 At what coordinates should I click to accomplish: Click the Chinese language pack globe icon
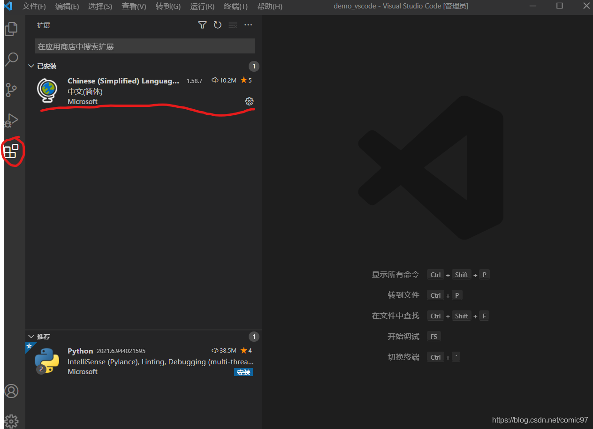click(x=47, y=90)
